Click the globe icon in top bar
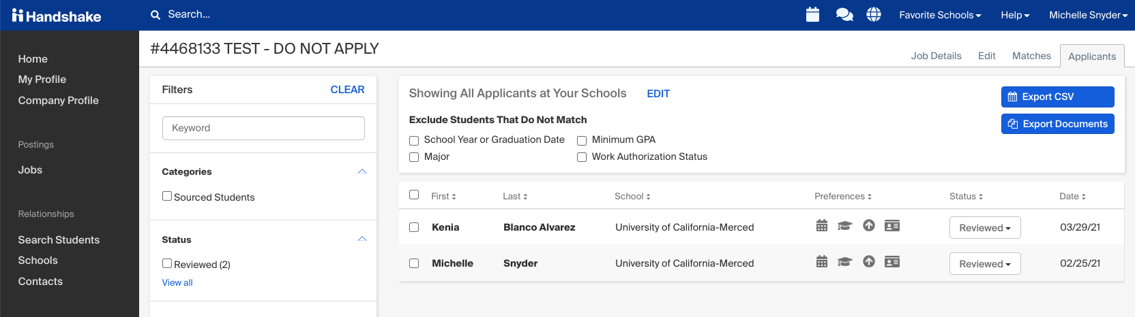 tap(874, 14)
